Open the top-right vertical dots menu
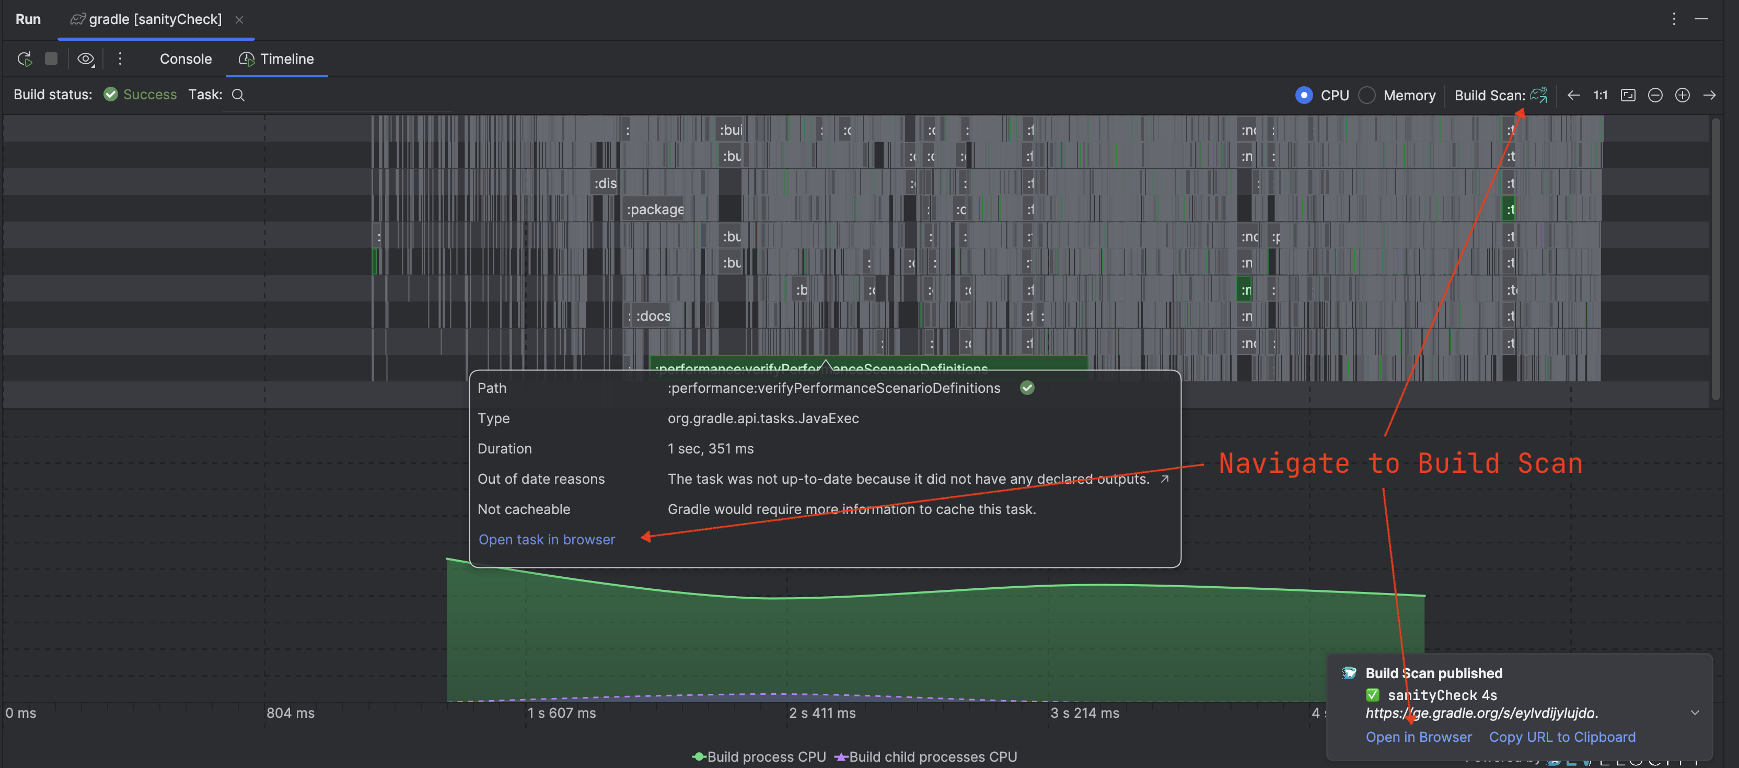The width and height of the screenshot is (1739, 768). [x=1674, y=19]
